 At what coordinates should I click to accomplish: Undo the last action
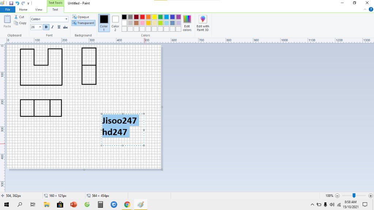click(17, 3)
